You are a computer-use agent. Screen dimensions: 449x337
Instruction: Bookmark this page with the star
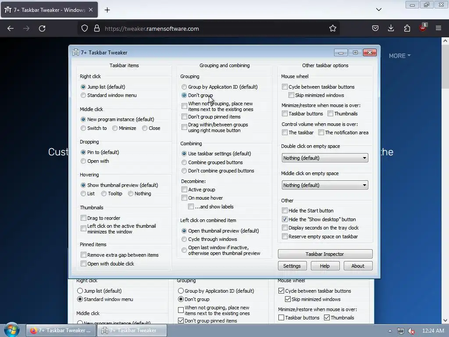(x=332, y=29)
